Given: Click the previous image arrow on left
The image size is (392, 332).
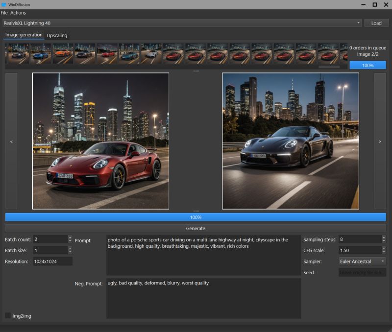Looking at the screenshot, I should pyautogui.click(x=11, y=141).
